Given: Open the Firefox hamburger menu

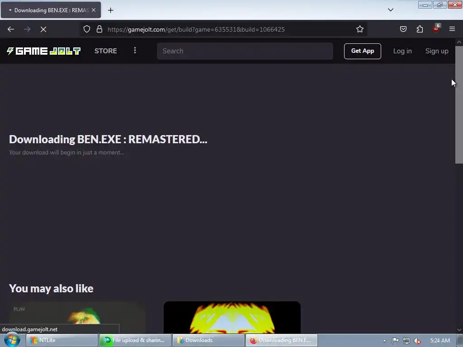Looking at the screenshot, I should (452, 29).
